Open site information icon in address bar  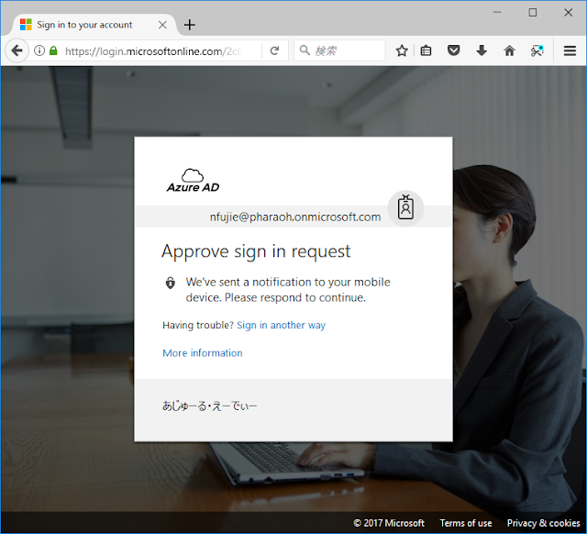point(39,50)
